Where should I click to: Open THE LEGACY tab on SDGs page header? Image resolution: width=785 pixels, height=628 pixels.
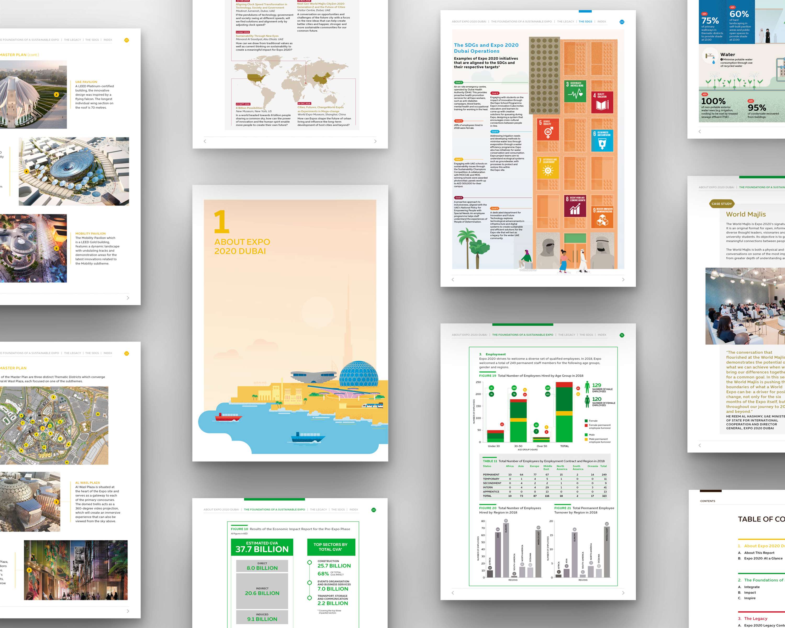point(565,21)
